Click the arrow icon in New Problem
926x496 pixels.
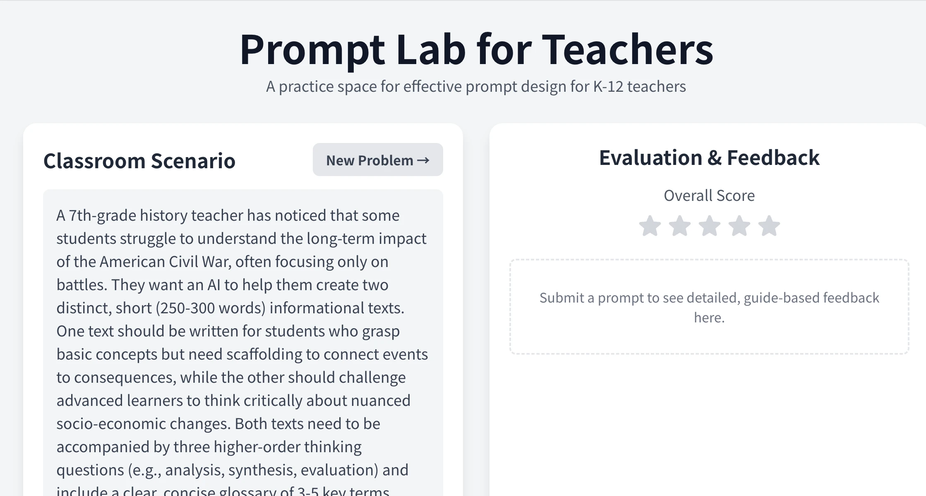pos(423,160)
